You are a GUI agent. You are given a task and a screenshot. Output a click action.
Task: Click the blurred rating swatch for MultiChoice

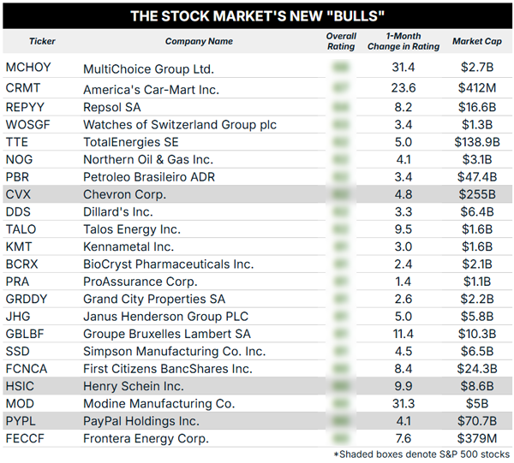click(341, 68)
